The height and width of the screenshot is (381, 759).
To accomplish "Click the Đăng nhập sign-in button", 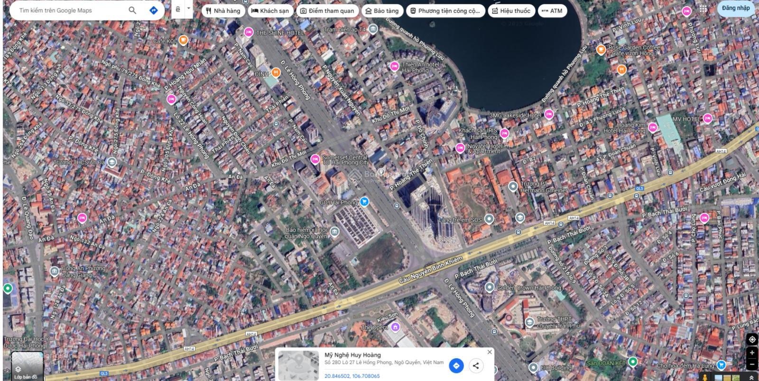I will tap(735, 8).
